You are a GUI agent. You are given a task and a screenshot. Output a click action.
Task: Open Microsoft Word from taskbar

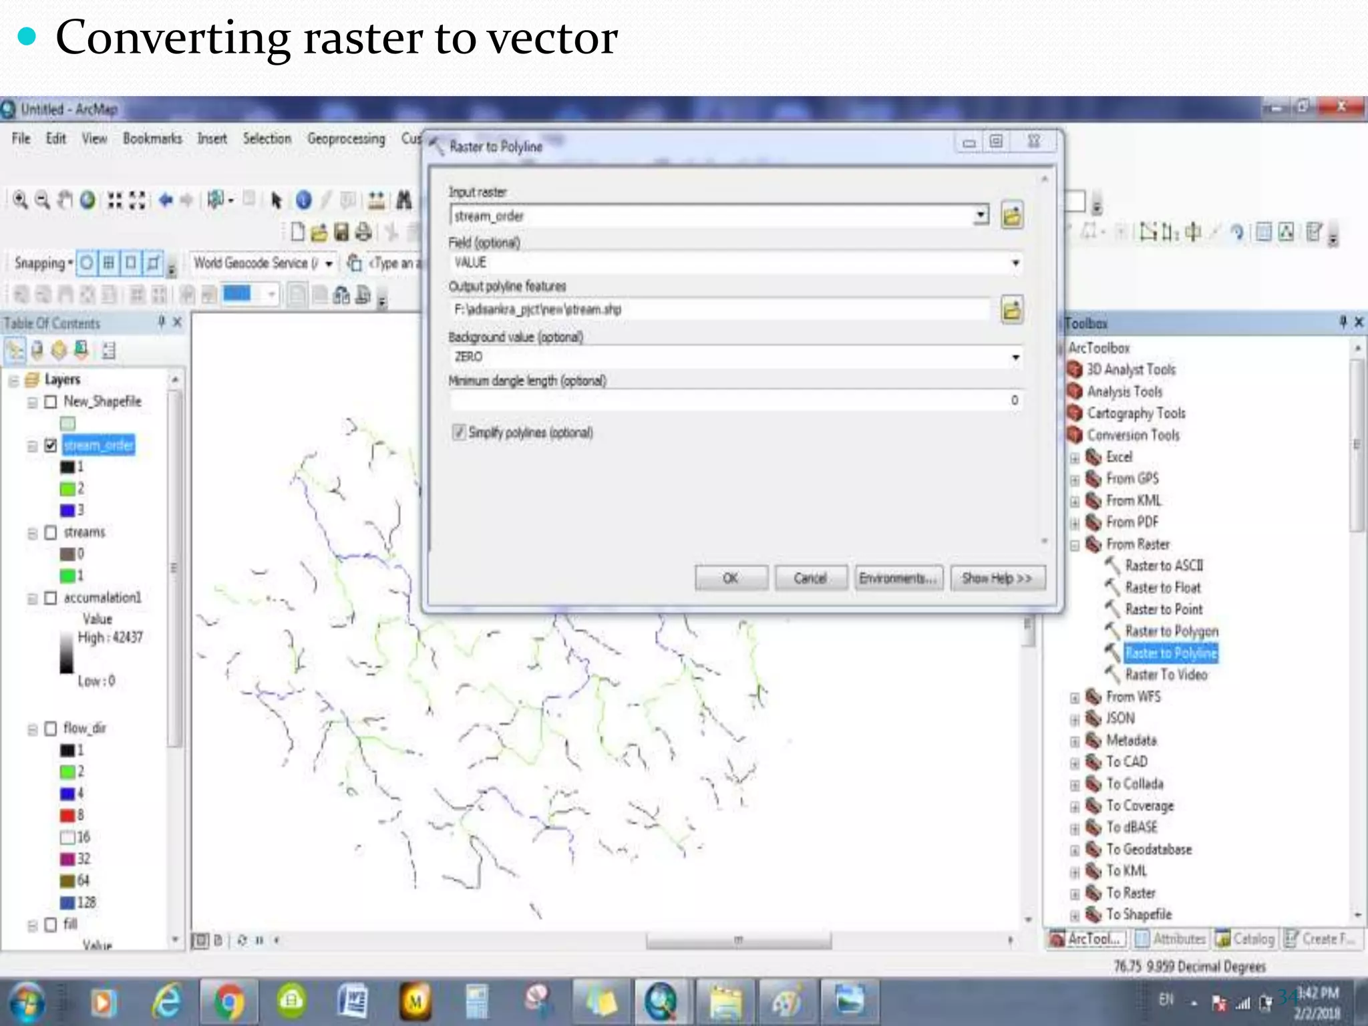(x=352, y=1001)
